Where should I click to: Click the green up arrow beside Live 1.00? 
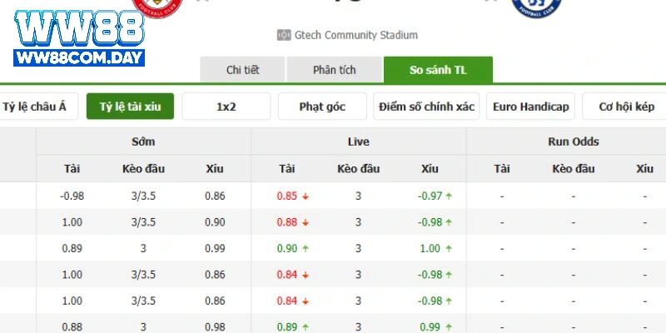point(450,249)
